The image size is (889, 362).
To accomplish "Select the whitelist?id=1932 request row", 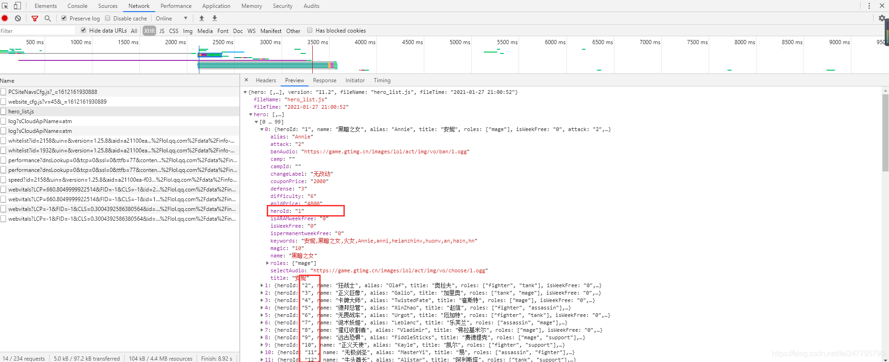I will 119,151.
